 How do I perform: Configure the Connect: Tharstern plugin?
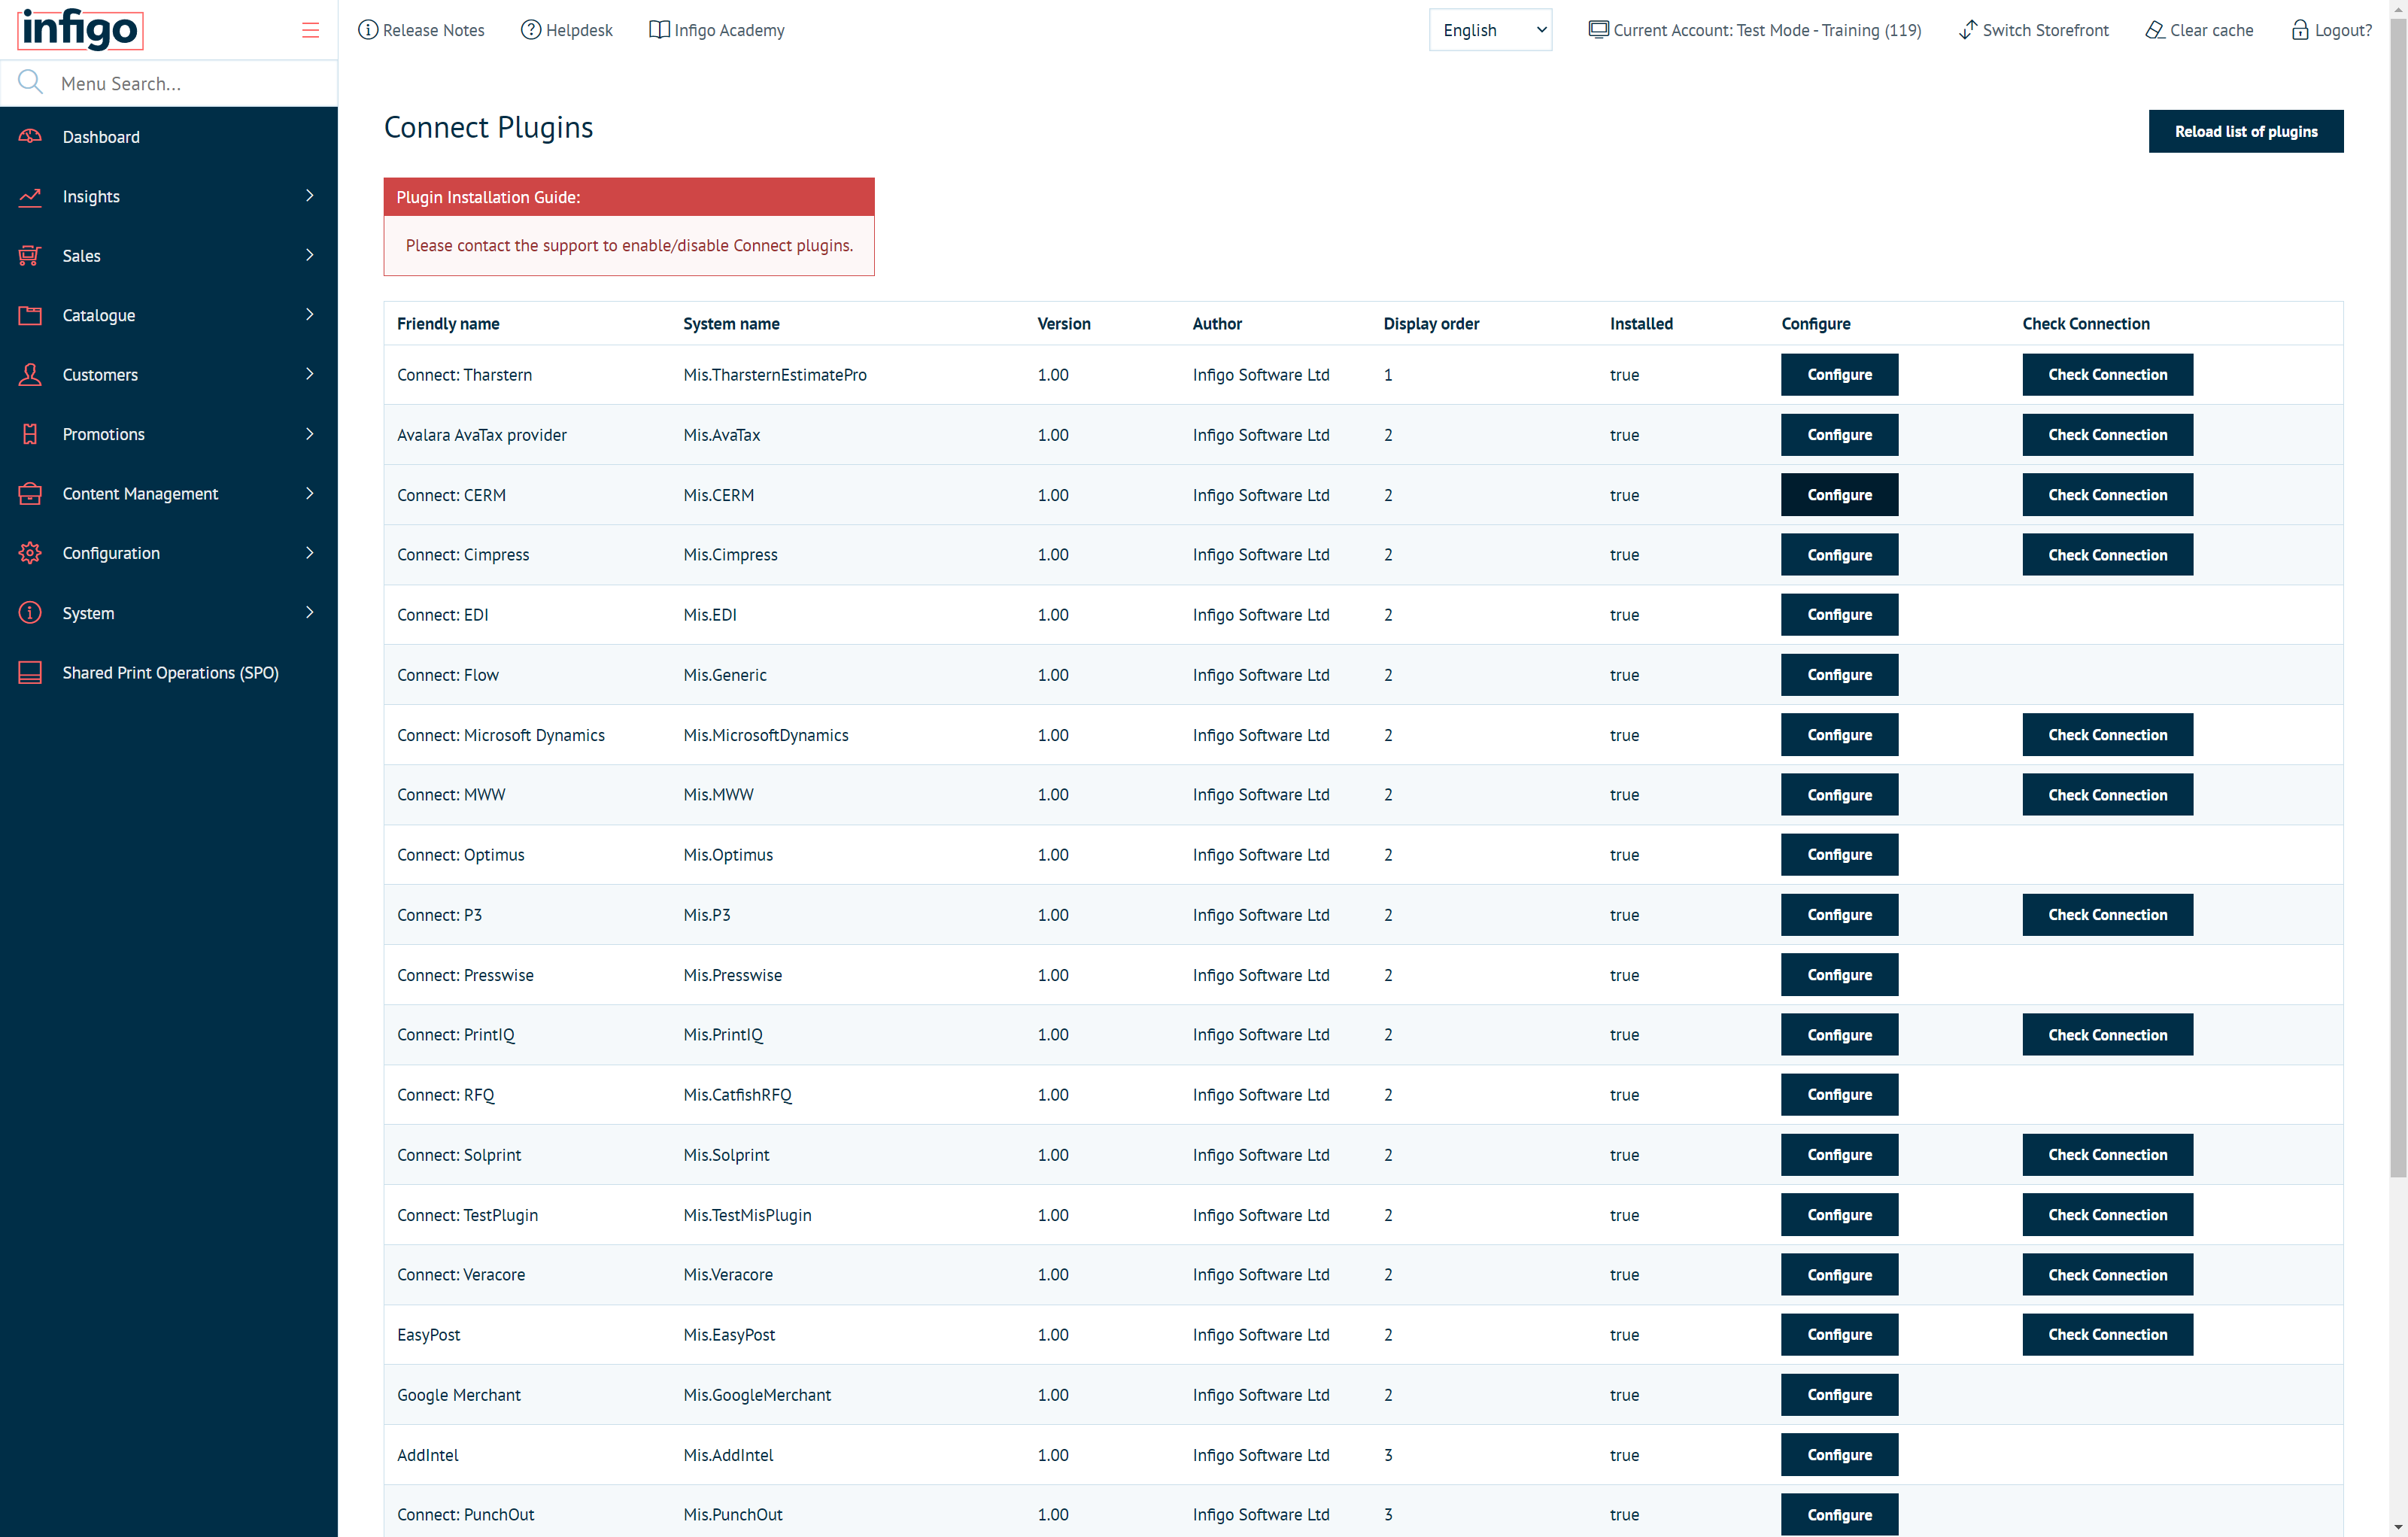pos(1839,375)
